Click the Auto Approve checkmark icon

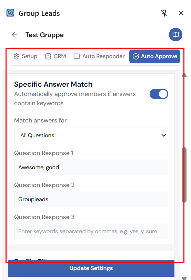[x=136, y=56]
